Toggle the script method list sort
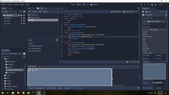This screenshot has height=95, width=169. pos(57,40)
